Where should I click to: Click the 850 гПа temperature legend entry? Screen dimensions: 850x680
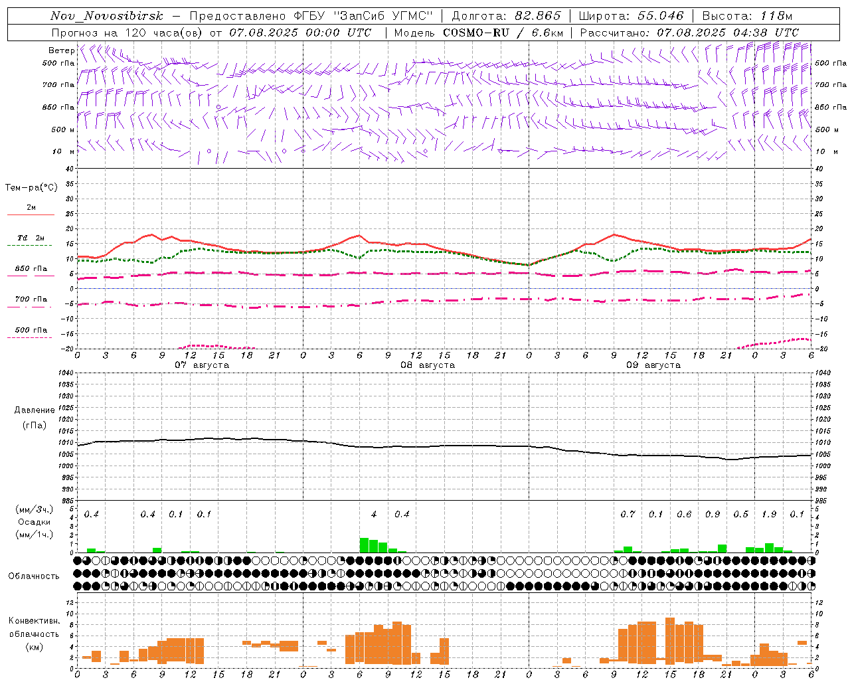pyautogui.click(x=31, y=269)
